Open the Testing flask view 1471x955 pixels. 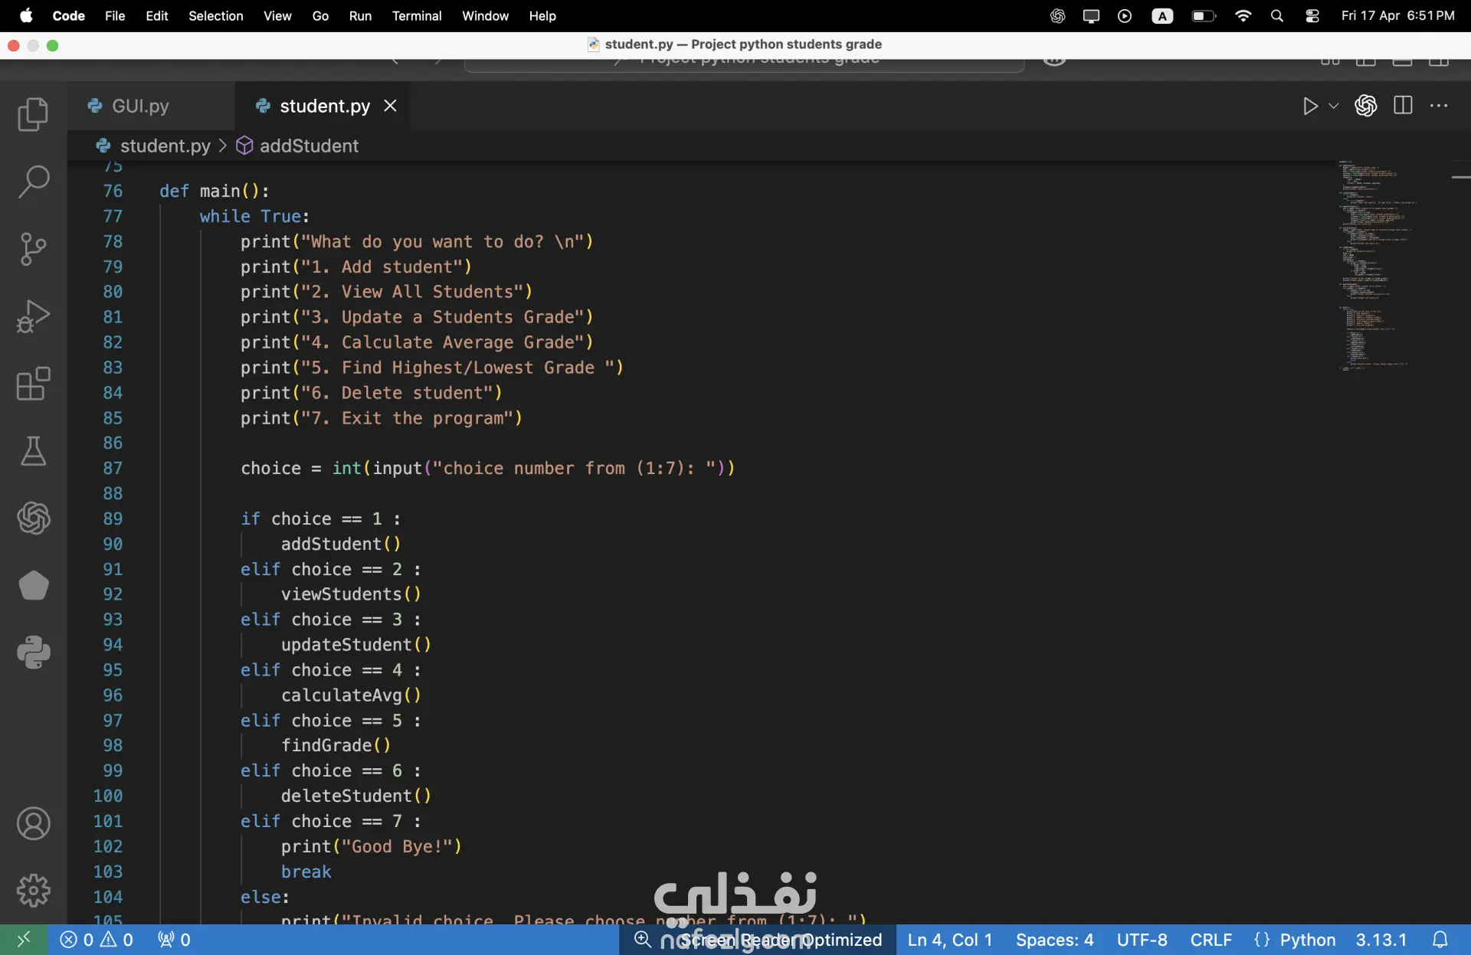tap(33, 451)
